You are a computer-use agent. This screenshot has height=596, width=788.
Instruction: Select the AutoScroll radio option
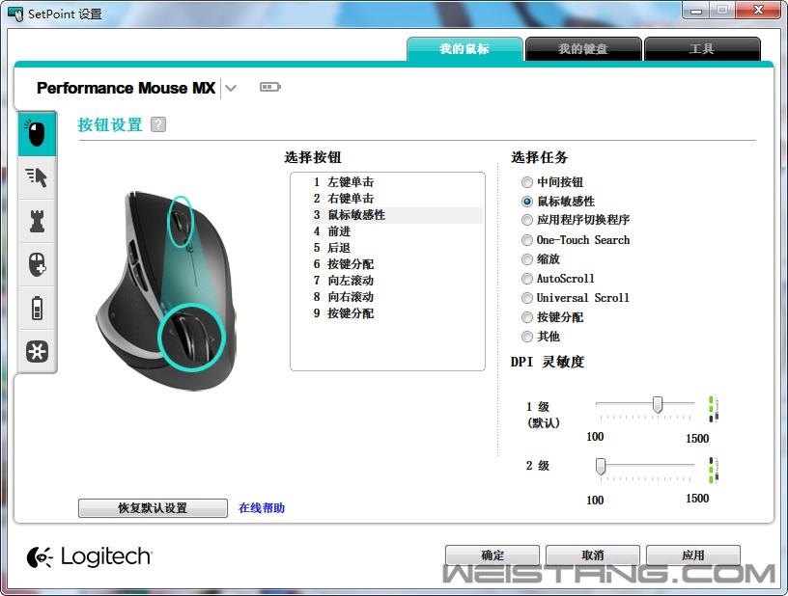click(526, 279)
